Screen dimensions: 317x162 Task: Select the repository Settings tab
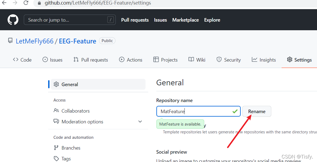[299, 60]
